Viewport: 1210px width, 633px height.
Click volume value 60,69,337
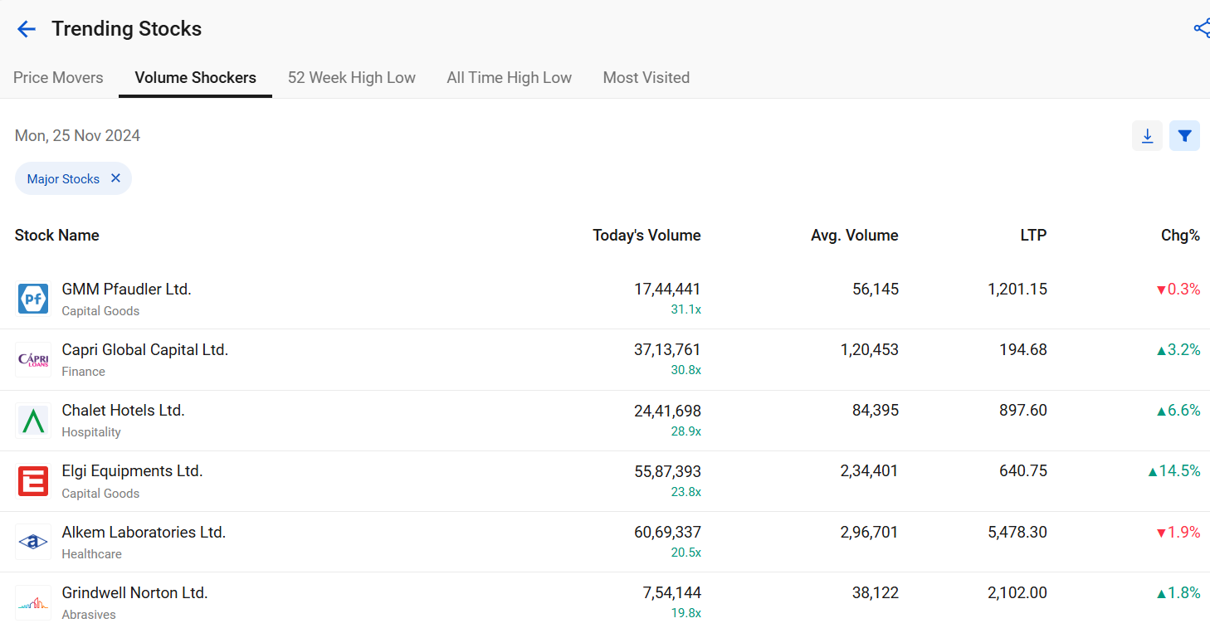(x=667, y=532)
